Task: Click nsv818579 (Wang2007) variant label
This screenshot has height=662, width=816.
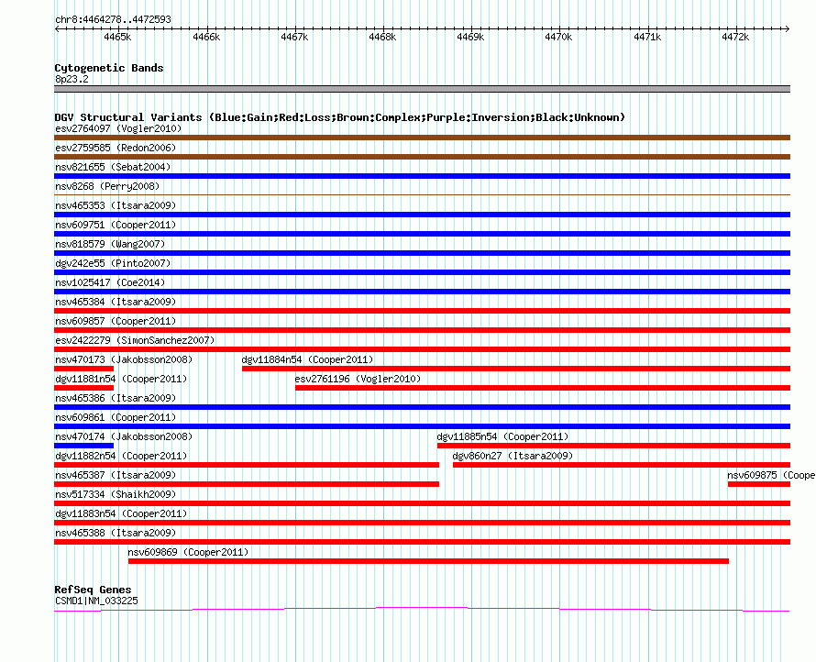Action: (x=110, y=244)
